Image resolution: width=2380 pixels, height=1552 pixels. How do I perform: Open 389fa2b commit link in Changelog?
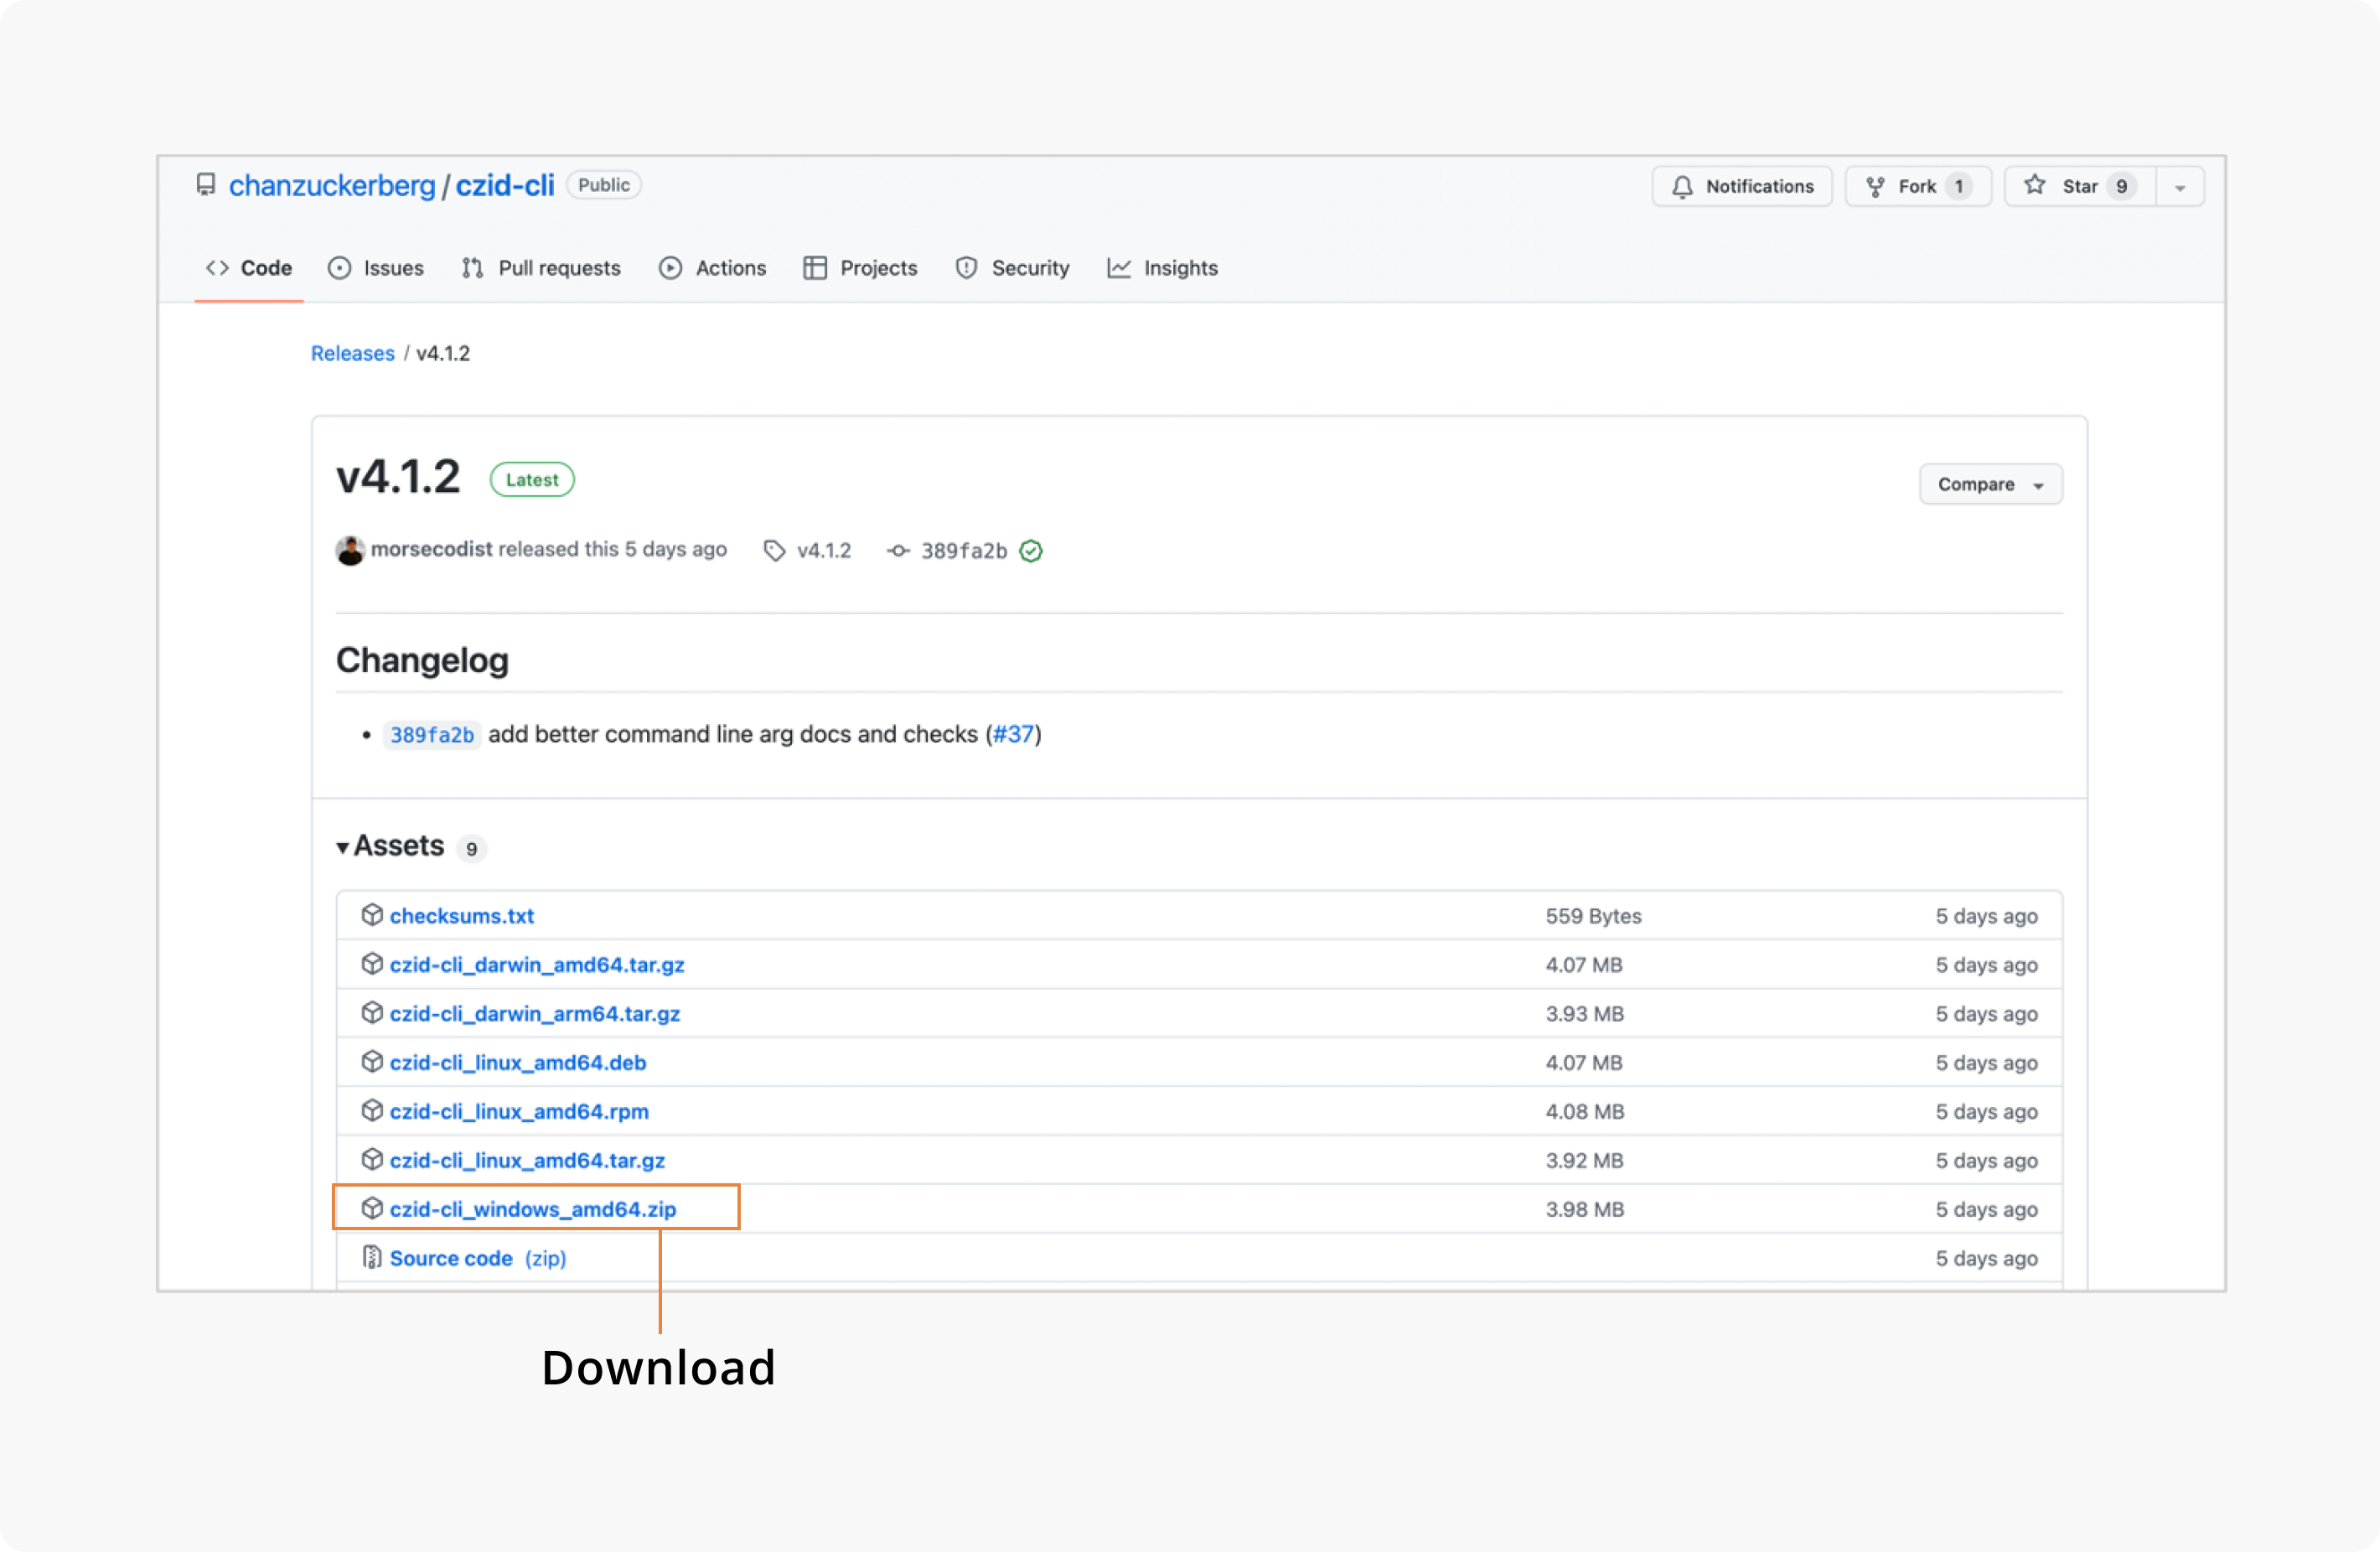click(x=432, y=735)
